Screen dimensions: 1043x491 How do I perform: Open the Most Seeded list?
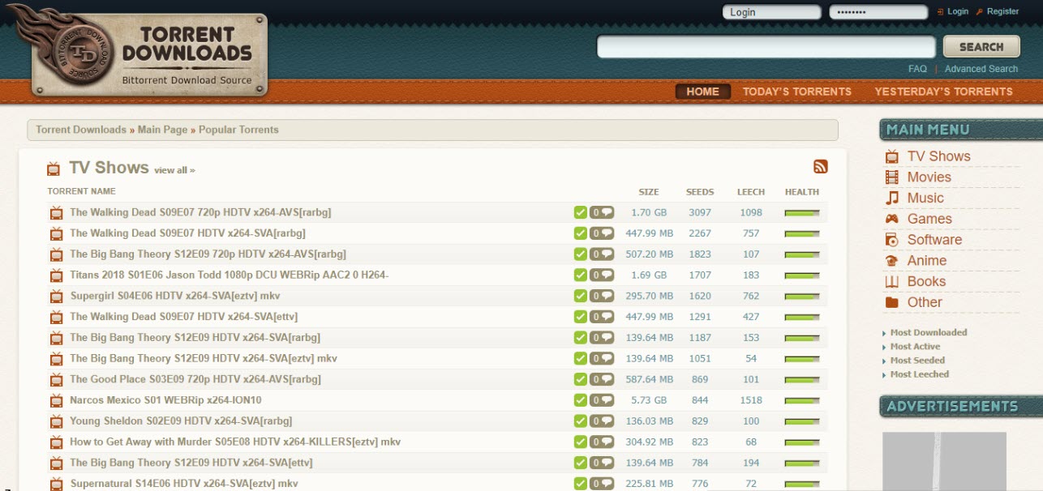pyautogui.click(x=917, y=361)
